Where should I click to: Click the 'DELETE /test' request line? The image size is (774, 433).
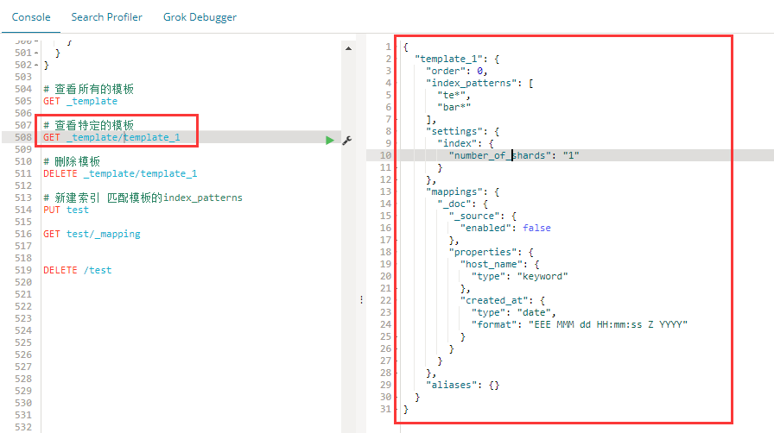(x=78, y=270)
